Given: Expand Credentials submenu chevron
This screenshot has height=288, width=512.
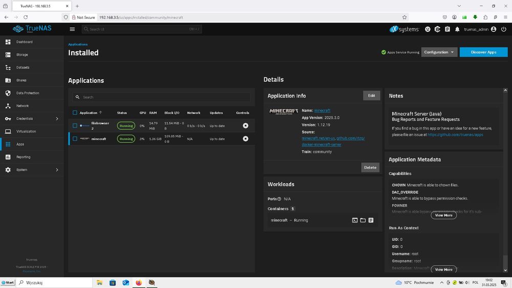Looking at the screenshot, I should click(57, 119).
